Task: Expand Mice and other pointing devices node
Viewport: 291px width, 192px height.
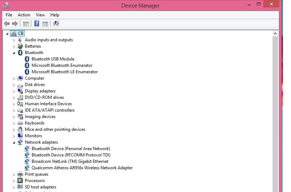Action: [x=14, y=130]
